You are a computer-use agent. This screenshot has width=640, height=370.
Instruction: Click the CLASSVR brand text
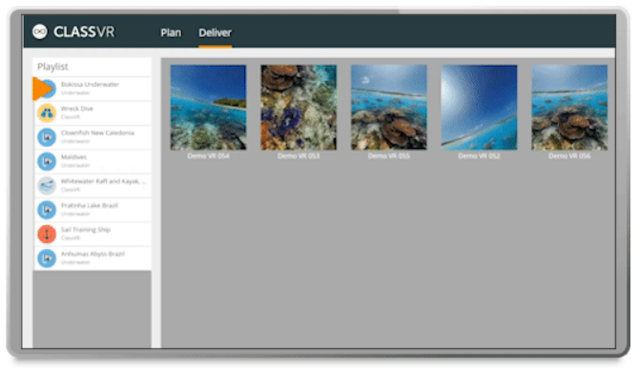point(84,31)
